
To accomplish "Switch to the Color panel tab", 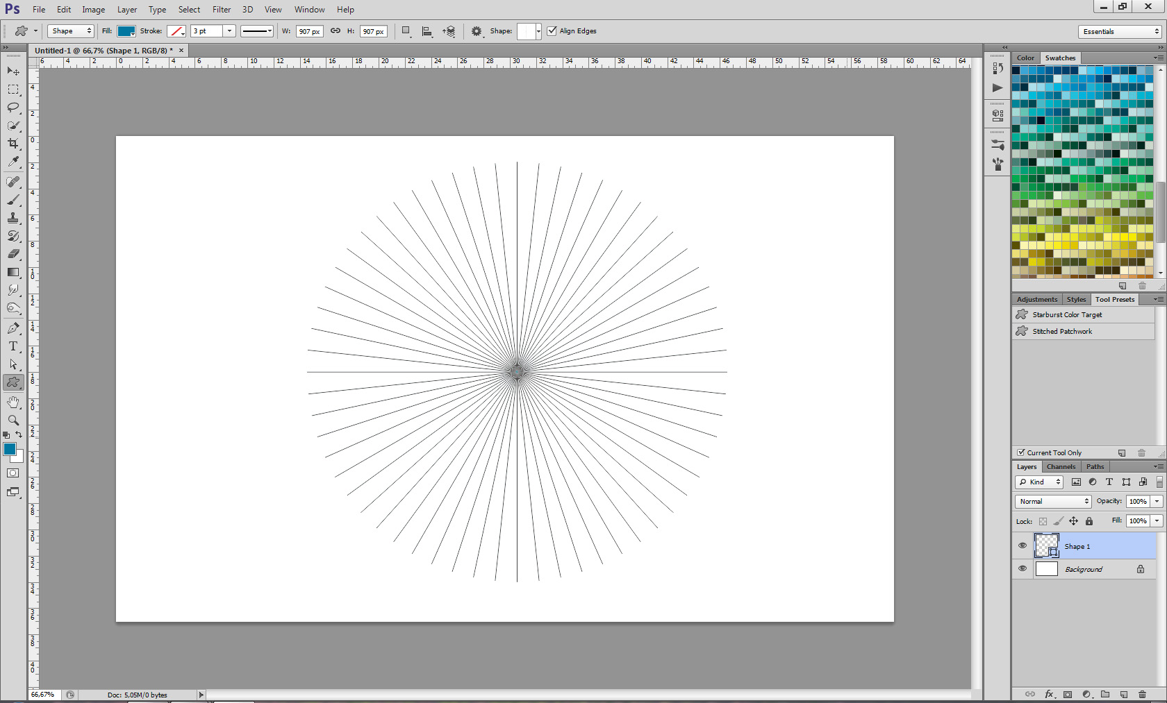I will [x=1026, y=58].
